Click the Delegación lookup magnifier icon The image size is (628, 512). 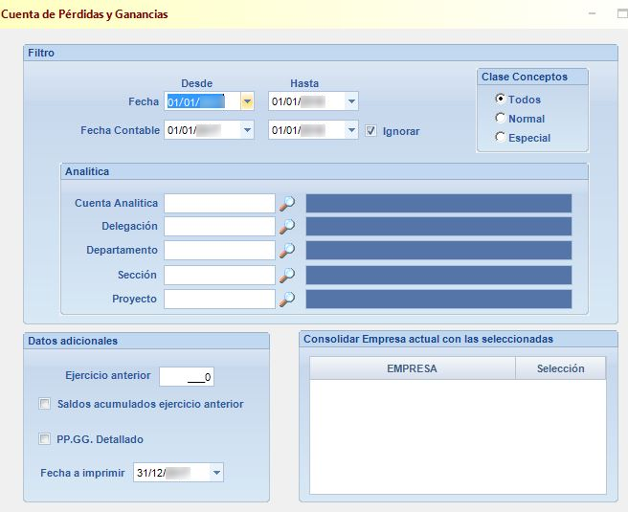coord(287,227)
